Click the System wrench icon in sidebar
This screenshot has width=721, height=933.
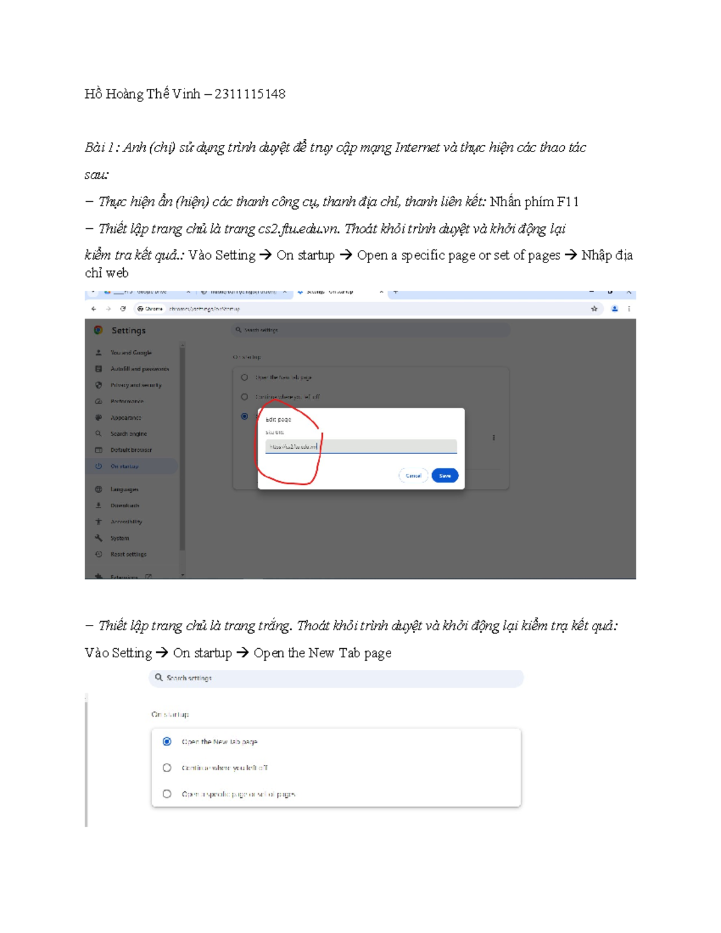coord(99,538)
